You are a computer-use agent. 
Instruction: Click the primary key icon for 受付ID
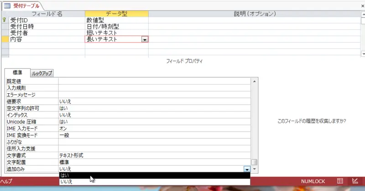pos(5,20)
